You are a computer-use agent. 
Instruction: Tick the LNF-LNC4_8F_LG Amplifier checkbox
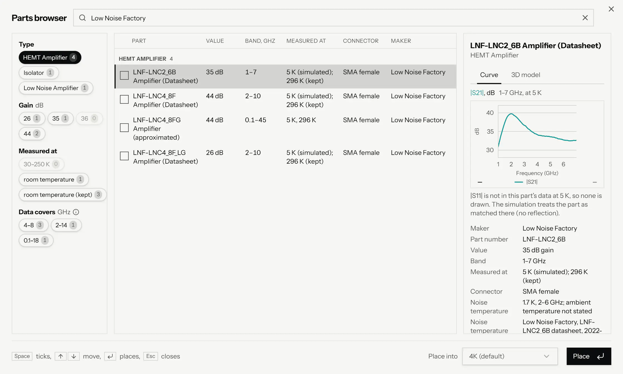(x=124, y=156)
